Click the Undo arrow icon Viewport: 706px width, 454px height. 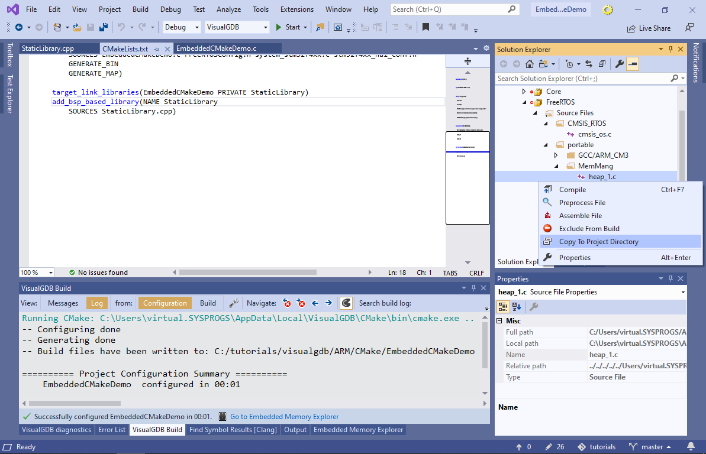[121, 27]
